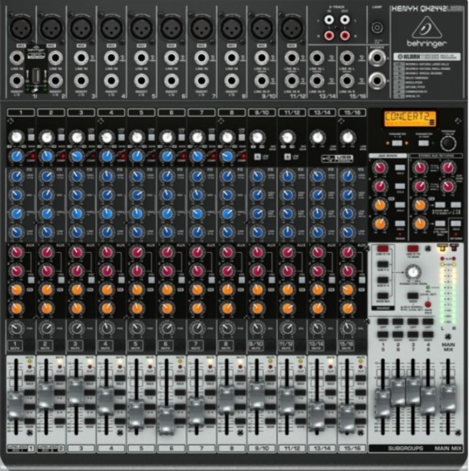The width and height of the screenshot is (469, 471).
Task: Click the Behringer triangle logo
Action: 426,28
